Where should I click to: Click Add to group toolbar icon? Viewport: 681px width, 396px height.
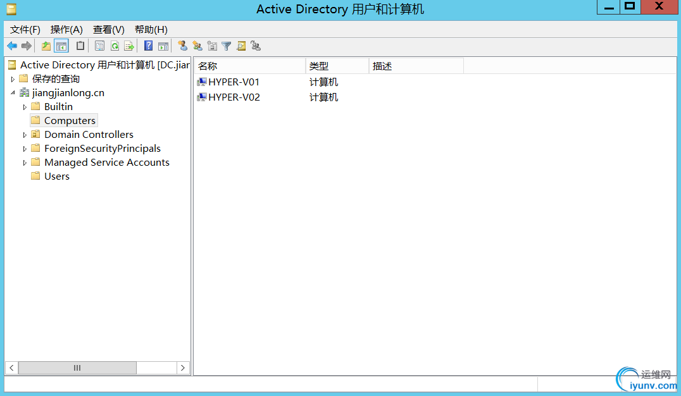point(256,46)
